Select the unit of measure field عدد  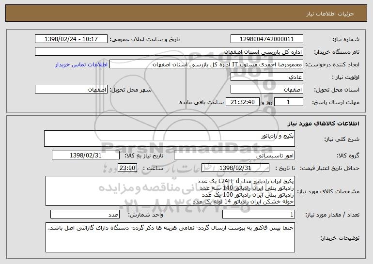(x=85, y=214)
